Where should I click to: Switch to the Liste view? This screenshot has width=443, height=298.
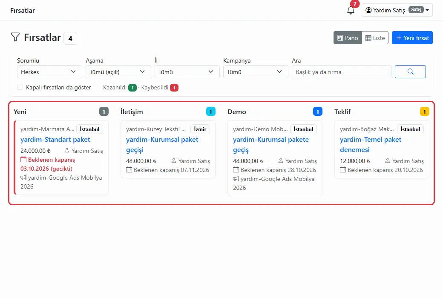point(375,38)
